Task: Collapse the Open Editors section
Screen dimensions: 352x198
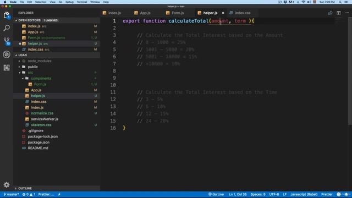Action: pyautogui.click(x=57, y=20)
